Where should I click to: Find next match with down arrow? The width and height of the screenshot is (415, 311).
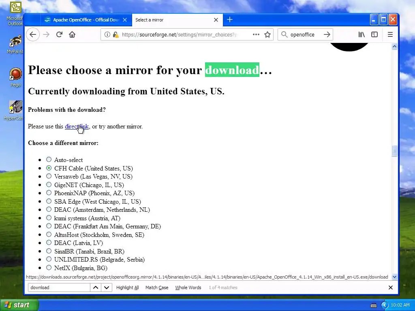tap(107, 288)
